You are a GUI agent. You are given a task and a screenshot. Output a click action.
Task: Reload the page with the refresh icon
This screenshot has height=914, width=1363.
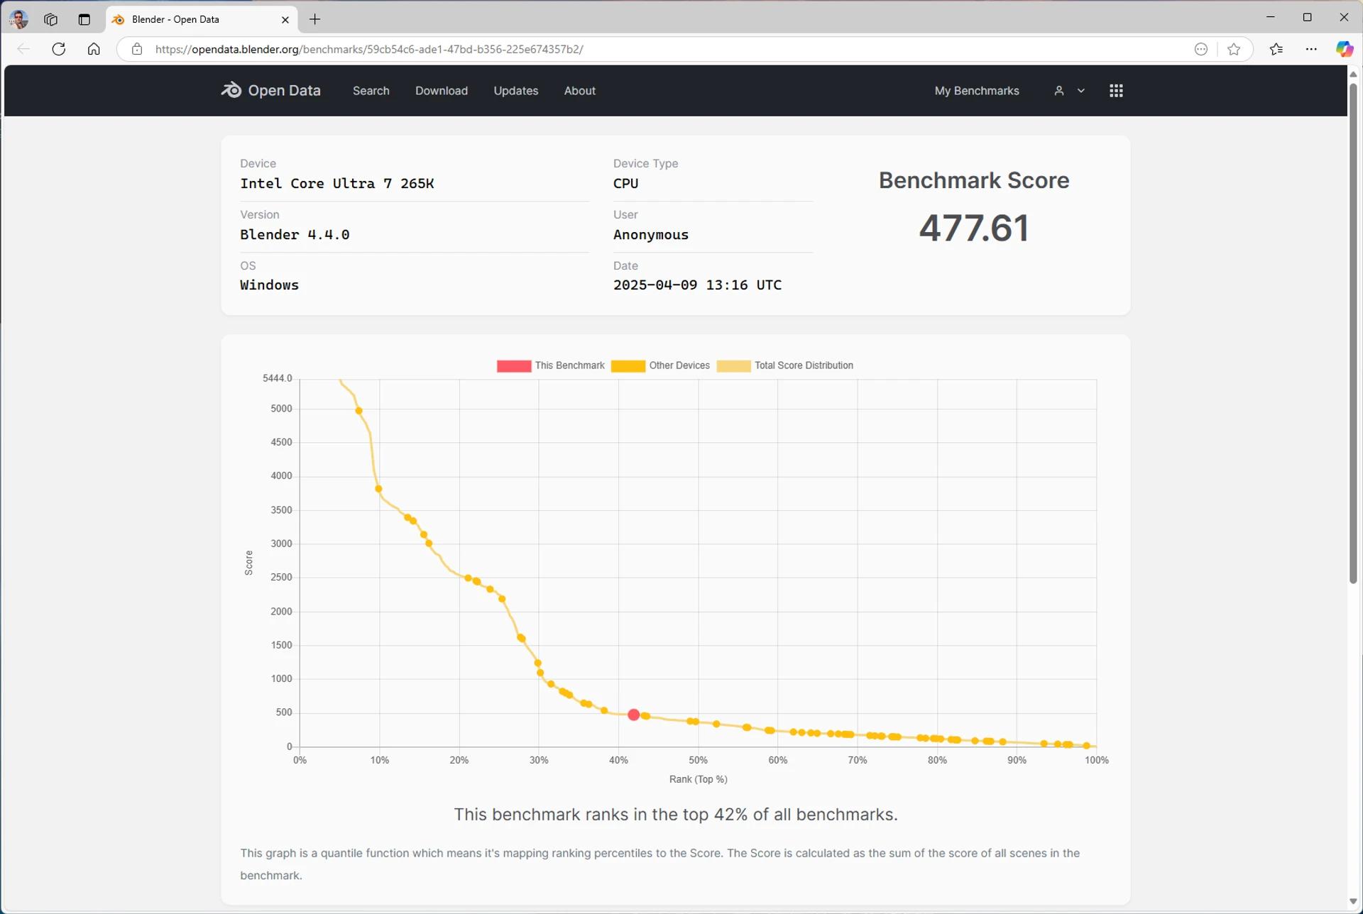59,49
